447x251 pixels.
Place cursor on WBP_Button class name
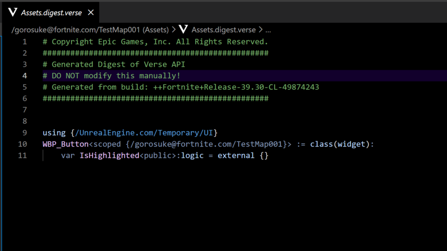point(65,144)
